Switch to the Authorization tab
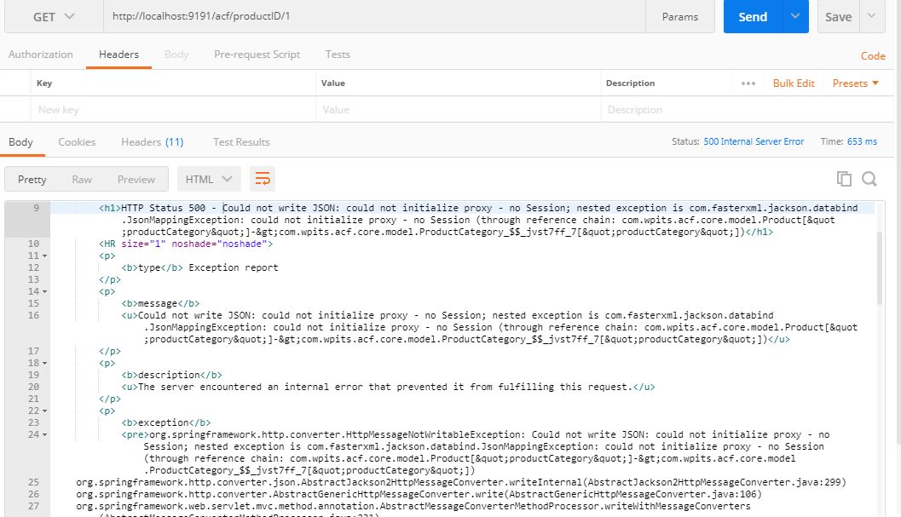Screen dimensions: 901x517 pyautogui.click(x=41, y=55)
